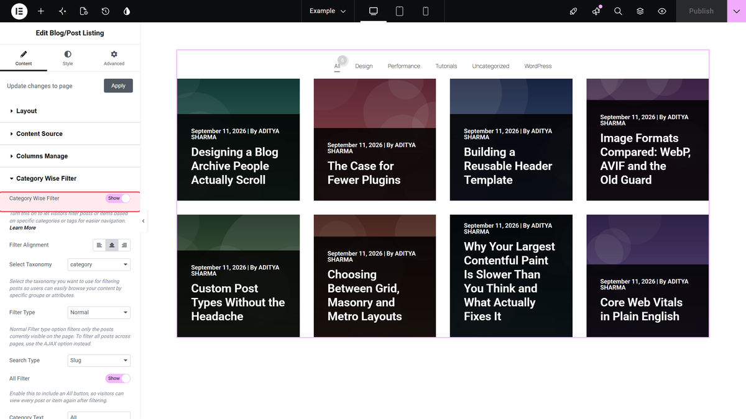
Task: Click the add element plus icon
Action: tap(41, 11)
